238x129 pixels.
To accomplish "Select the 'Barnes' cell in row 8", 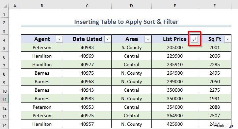I will (42, 73).
